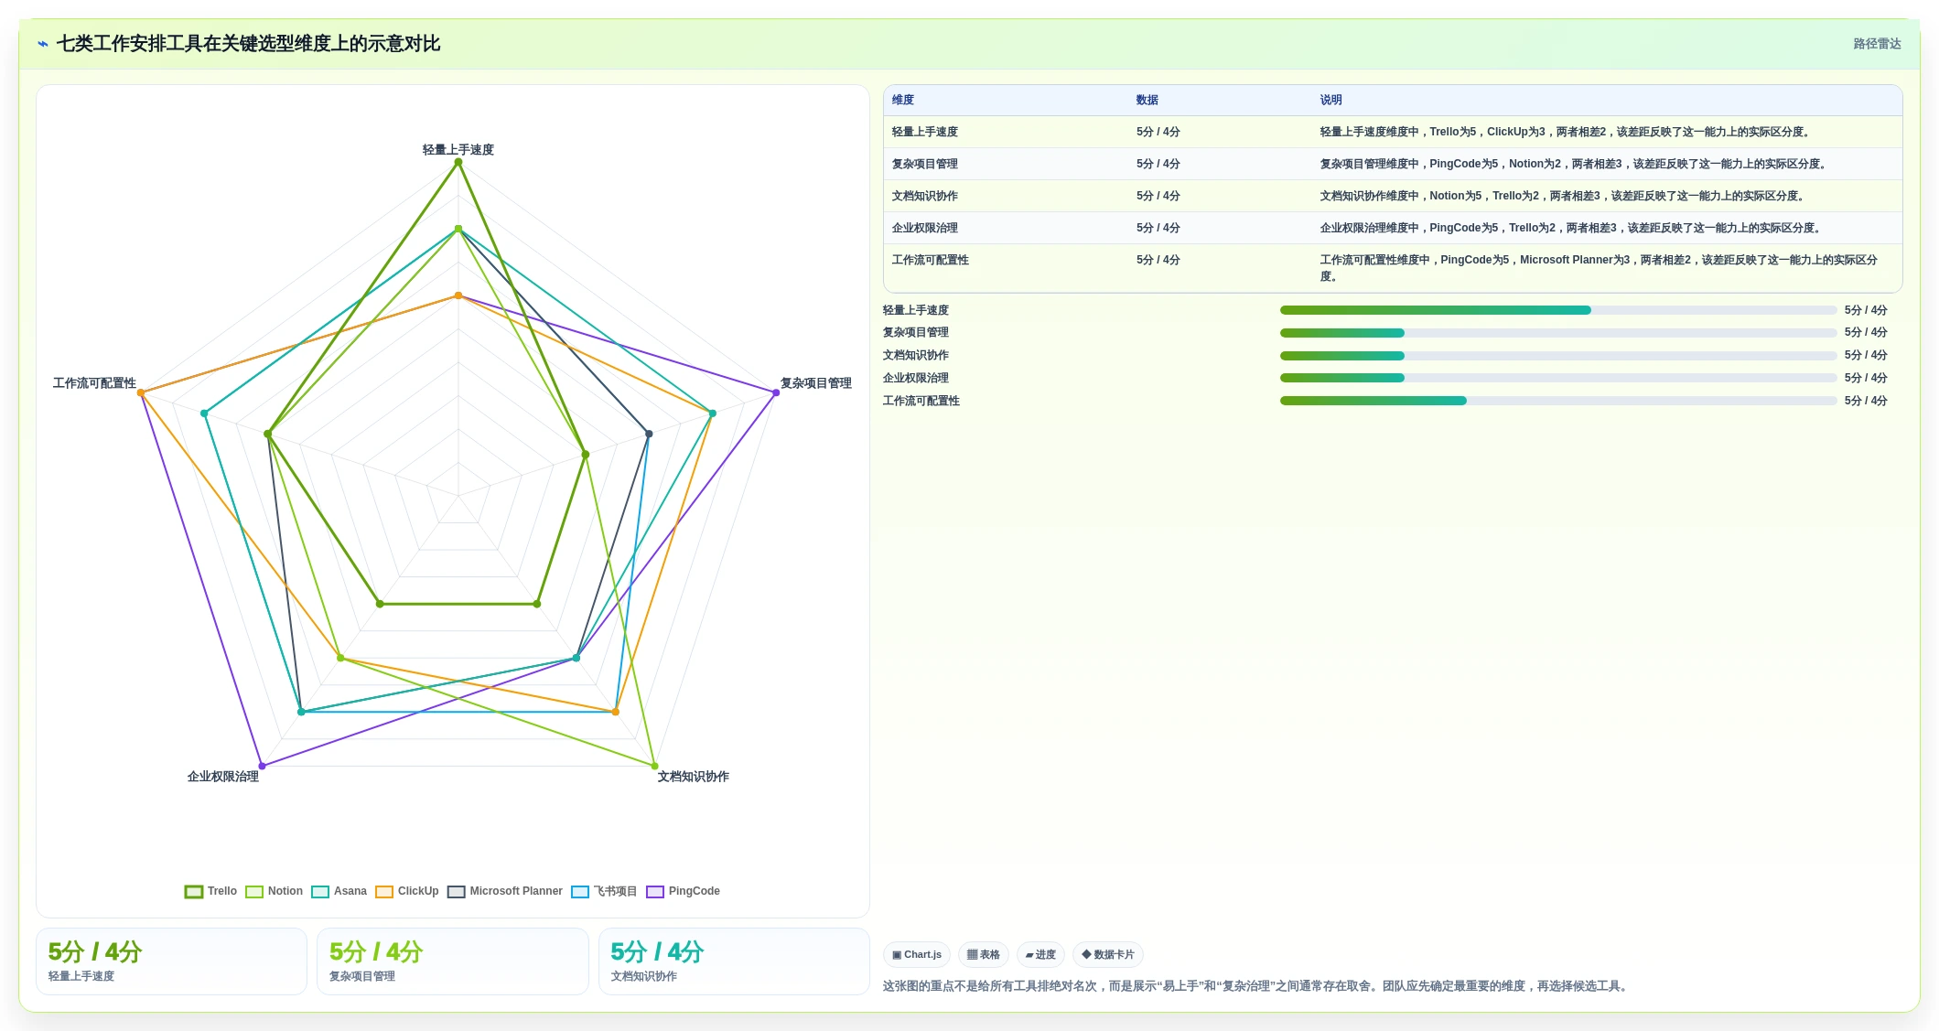Click the footnote sentence about 易上手 tradeoffs

click(x=1257, y=987)
